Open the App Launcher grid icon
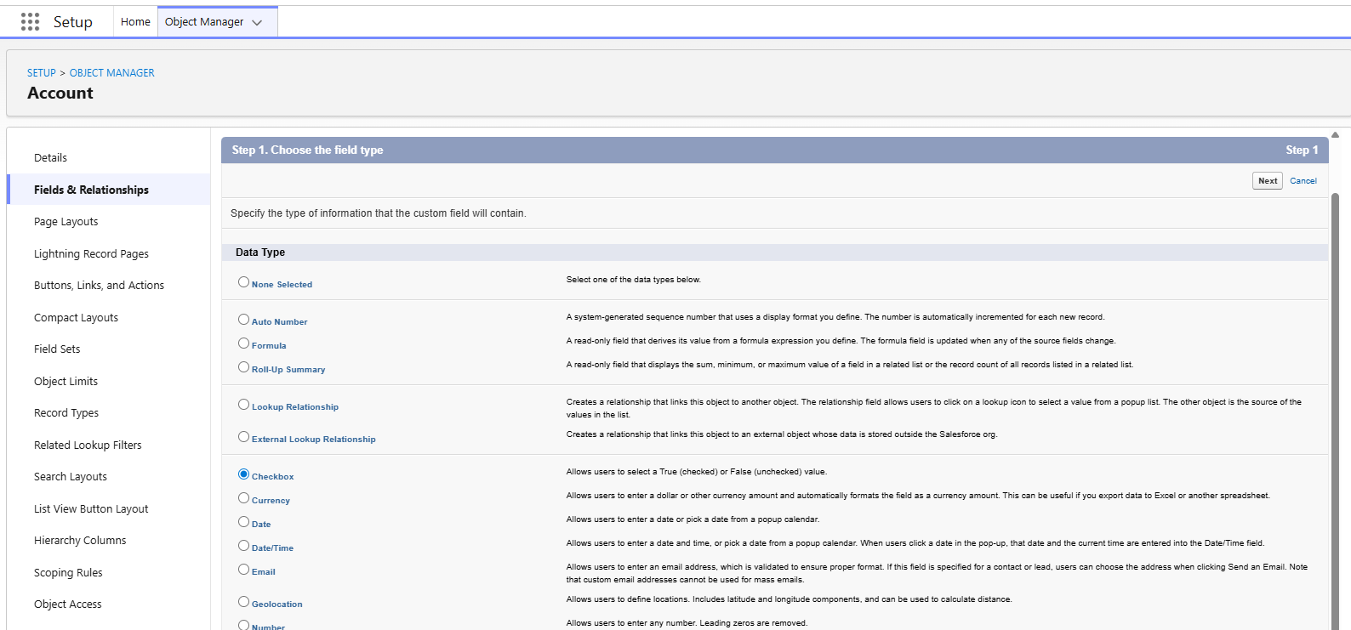1351x630 pixels. [30, 22]
